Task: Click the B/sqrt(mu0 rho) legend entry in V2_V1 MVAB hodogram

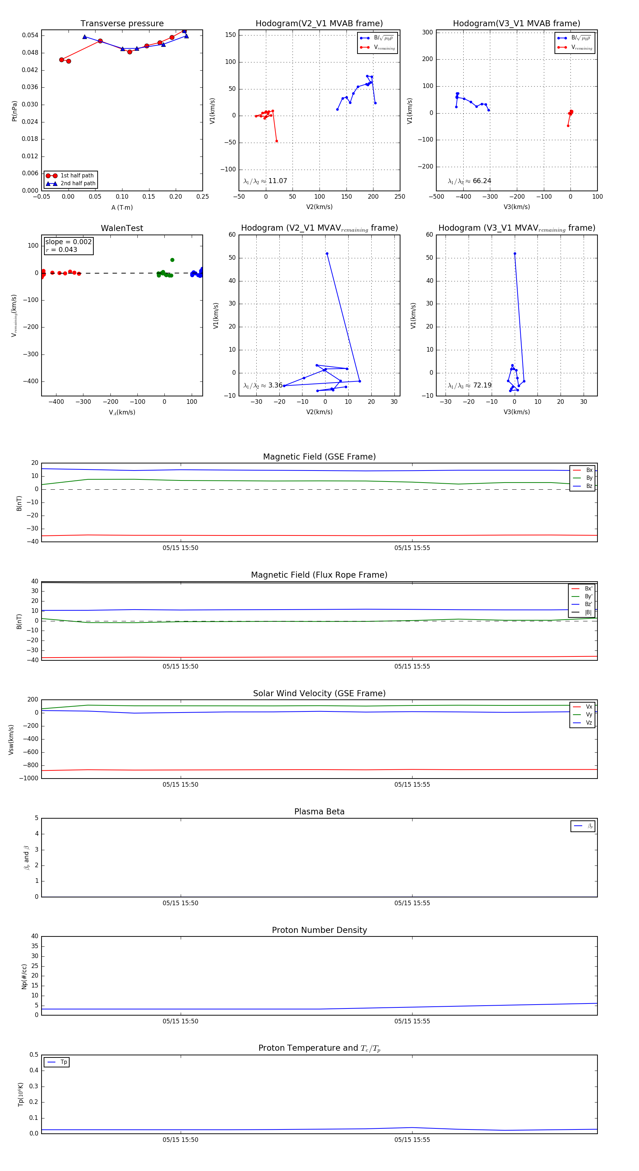Action: [x=377, y=38]
